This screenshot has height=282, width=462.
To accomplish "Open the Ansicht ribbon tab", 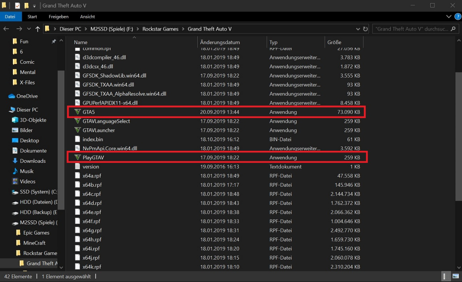I will 87,17.
